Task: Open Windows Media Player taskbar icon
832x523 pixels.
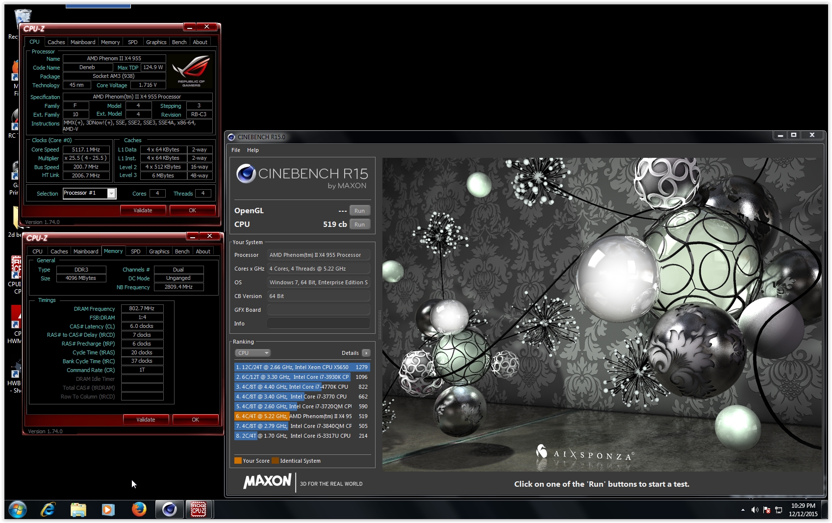Action: [108, 510]
